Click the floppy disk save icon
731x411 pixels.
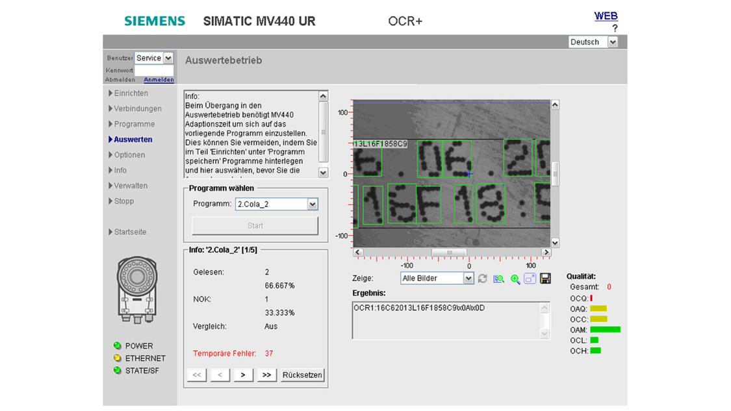(x=545, y=279)
